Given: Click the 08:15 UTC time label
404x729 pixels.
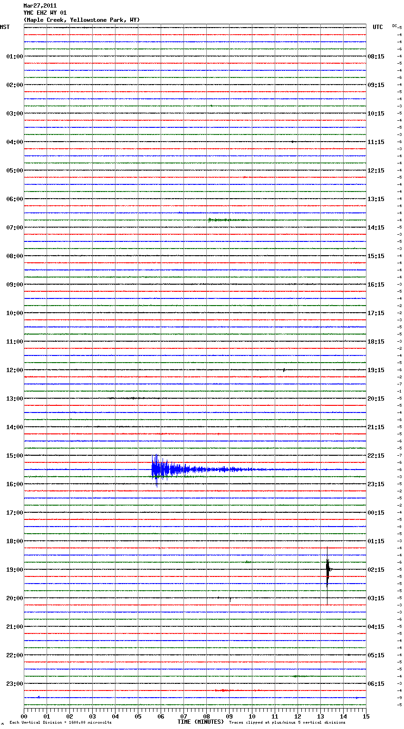Looking at the screenshot, I should [376, 57].
